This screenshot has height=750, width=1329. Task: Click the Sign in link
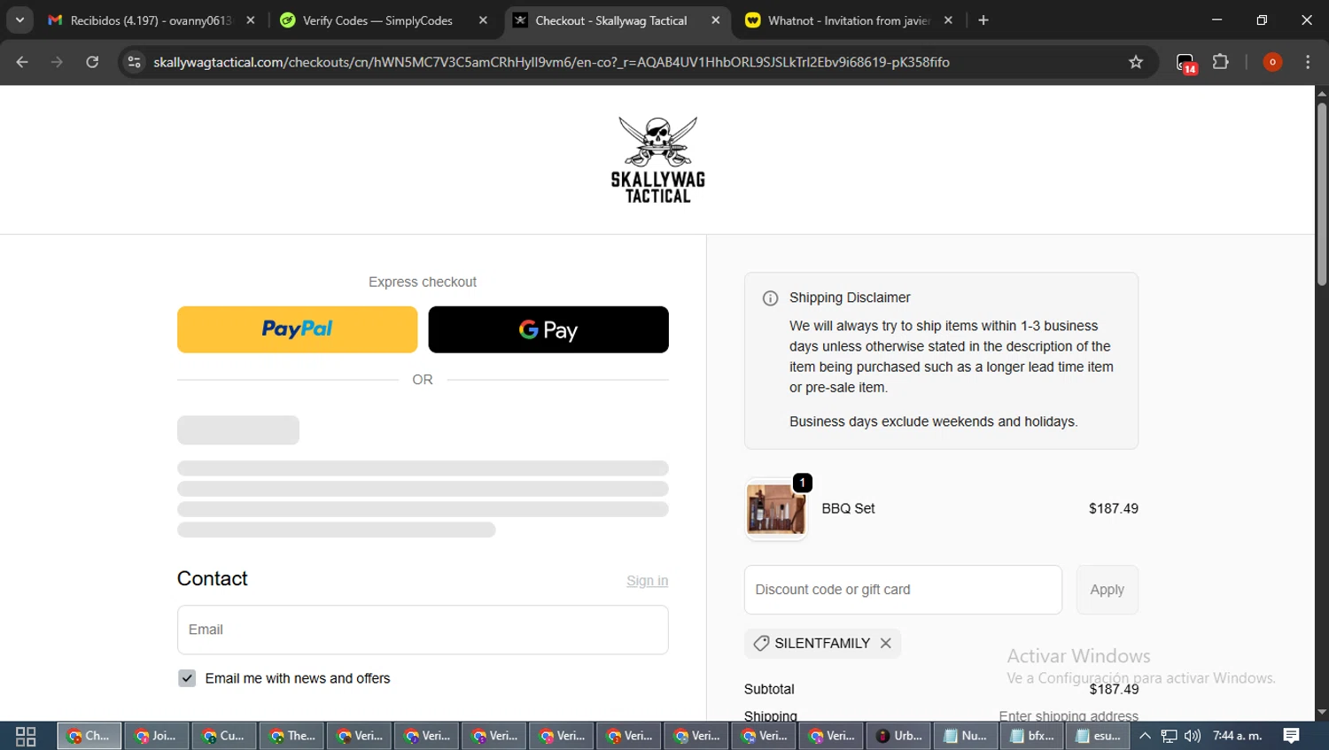pos(647,581)
